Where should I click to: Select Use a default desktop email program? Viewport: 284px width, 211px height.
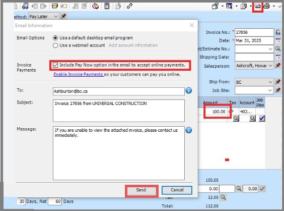click(55, 38)
